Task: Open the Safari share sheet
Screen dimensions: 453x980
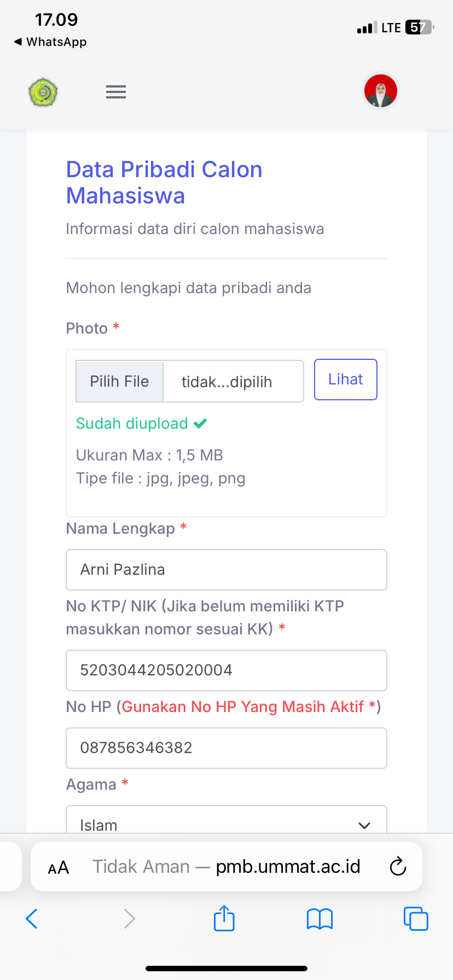Action: (224, 918)
